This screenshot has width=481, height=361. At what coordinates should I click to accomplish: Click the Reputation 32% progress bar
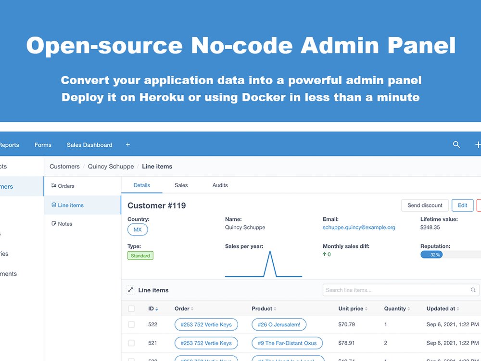450,255
